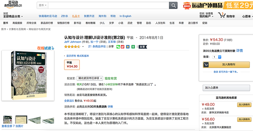Click the 自营 badge

(143, 47)
